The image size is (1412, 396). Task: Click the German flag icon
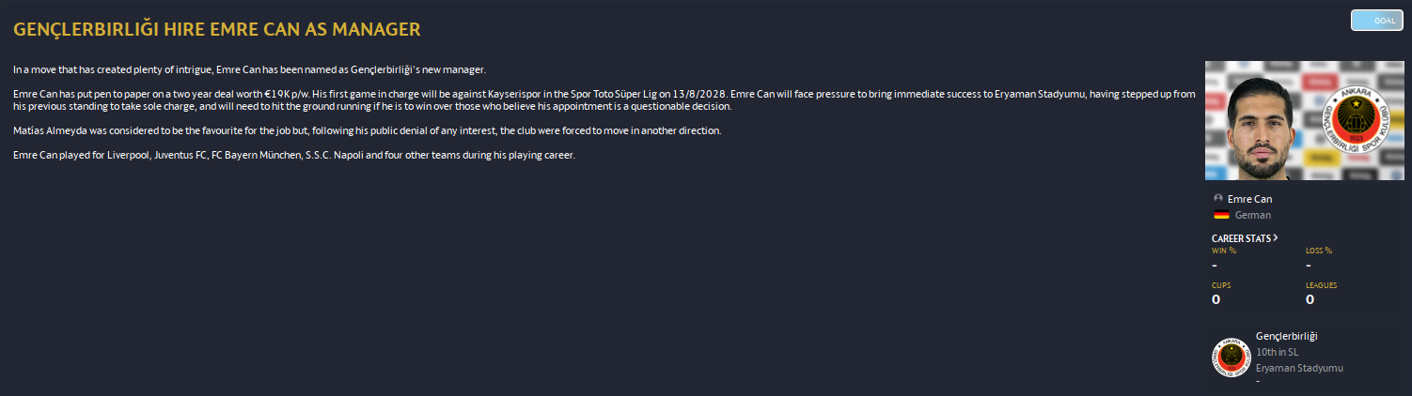pos(1221,215)
